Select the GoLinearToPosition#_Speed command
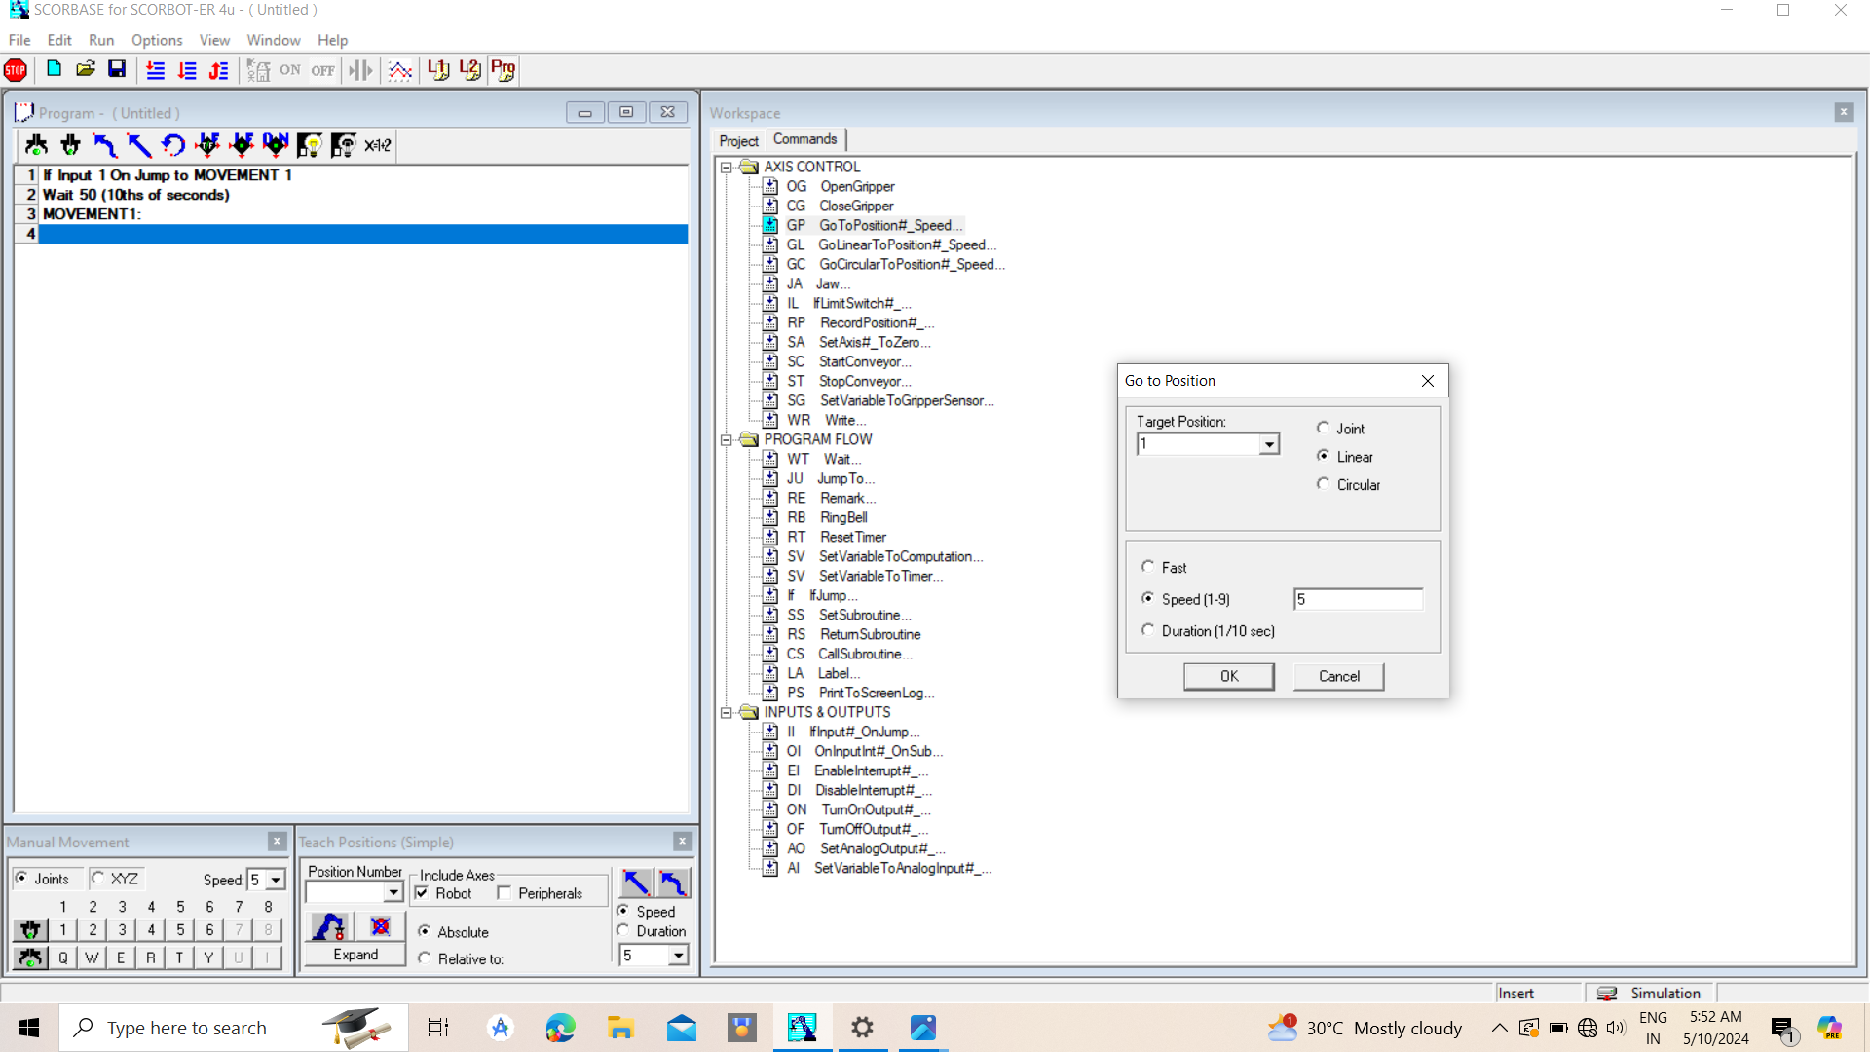This screenshot has height=1052, width=1870. point(907,244)
